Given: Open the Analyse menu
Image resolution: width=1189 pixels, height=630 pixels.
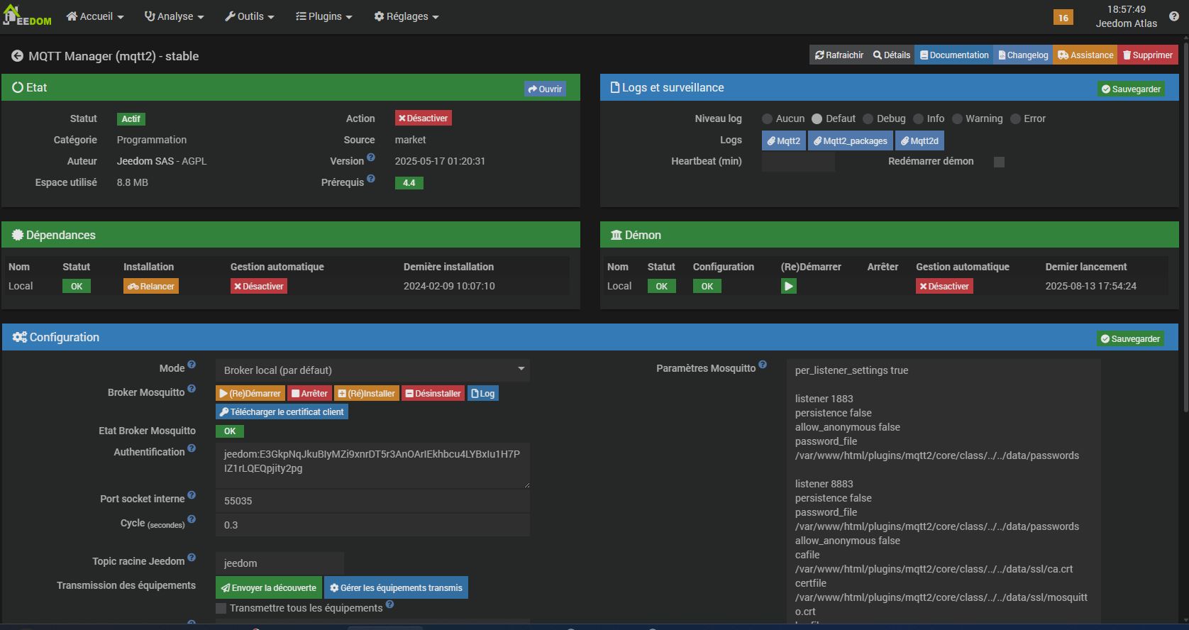Looking at the screenshot, I should tap(175, 16).
